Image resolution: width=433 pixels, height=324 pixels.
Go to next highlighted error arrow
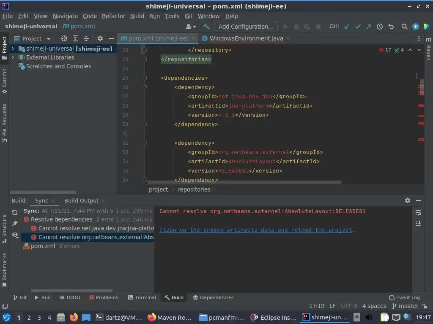click(x=419, y=50)
